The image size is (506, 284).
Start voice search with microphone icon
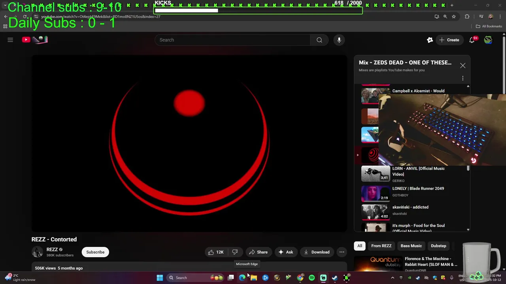click(x=339, y=40)
